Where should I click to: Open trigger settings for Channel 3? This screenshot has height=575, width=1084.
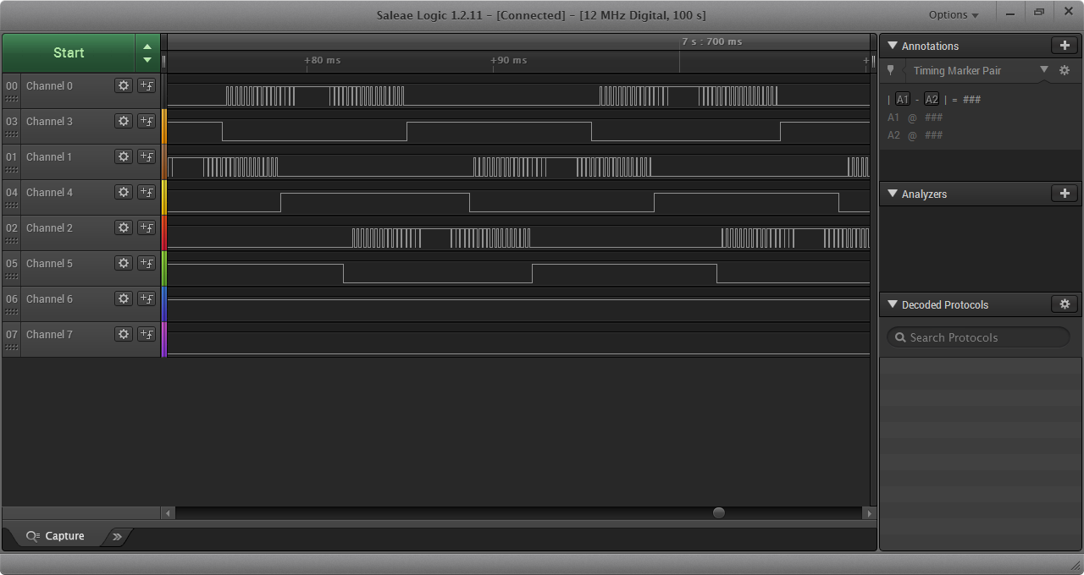147,121
